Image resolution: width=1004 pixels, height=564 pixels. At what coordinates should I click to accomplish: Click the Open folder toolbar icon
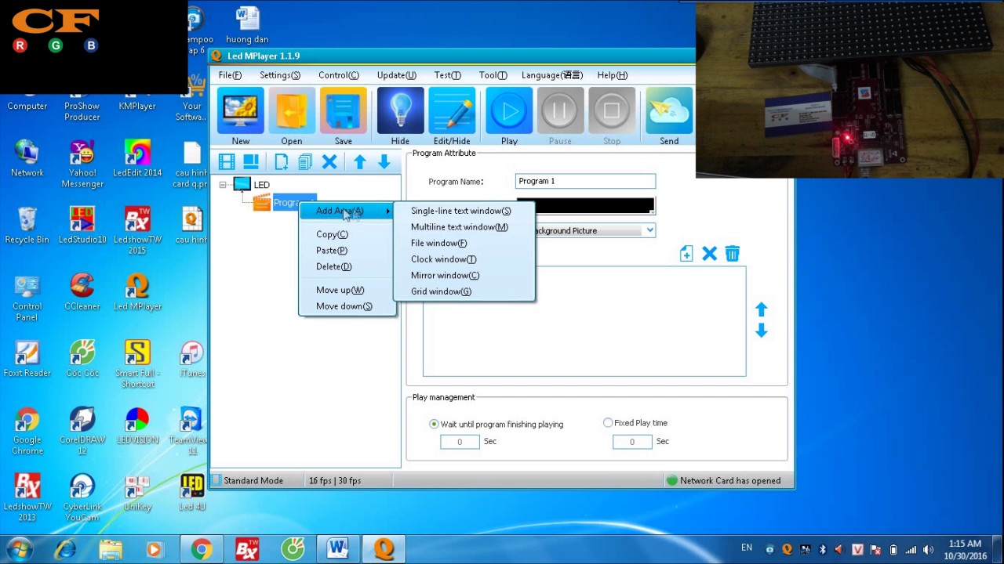point(292,111)
